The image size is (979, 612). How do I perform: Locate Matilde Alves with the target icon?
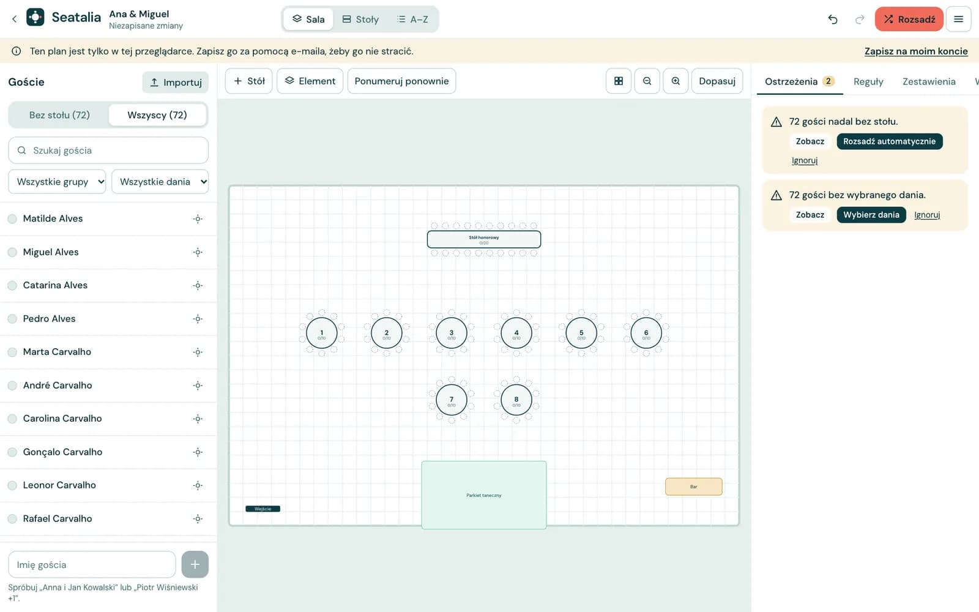click(198, 218)
